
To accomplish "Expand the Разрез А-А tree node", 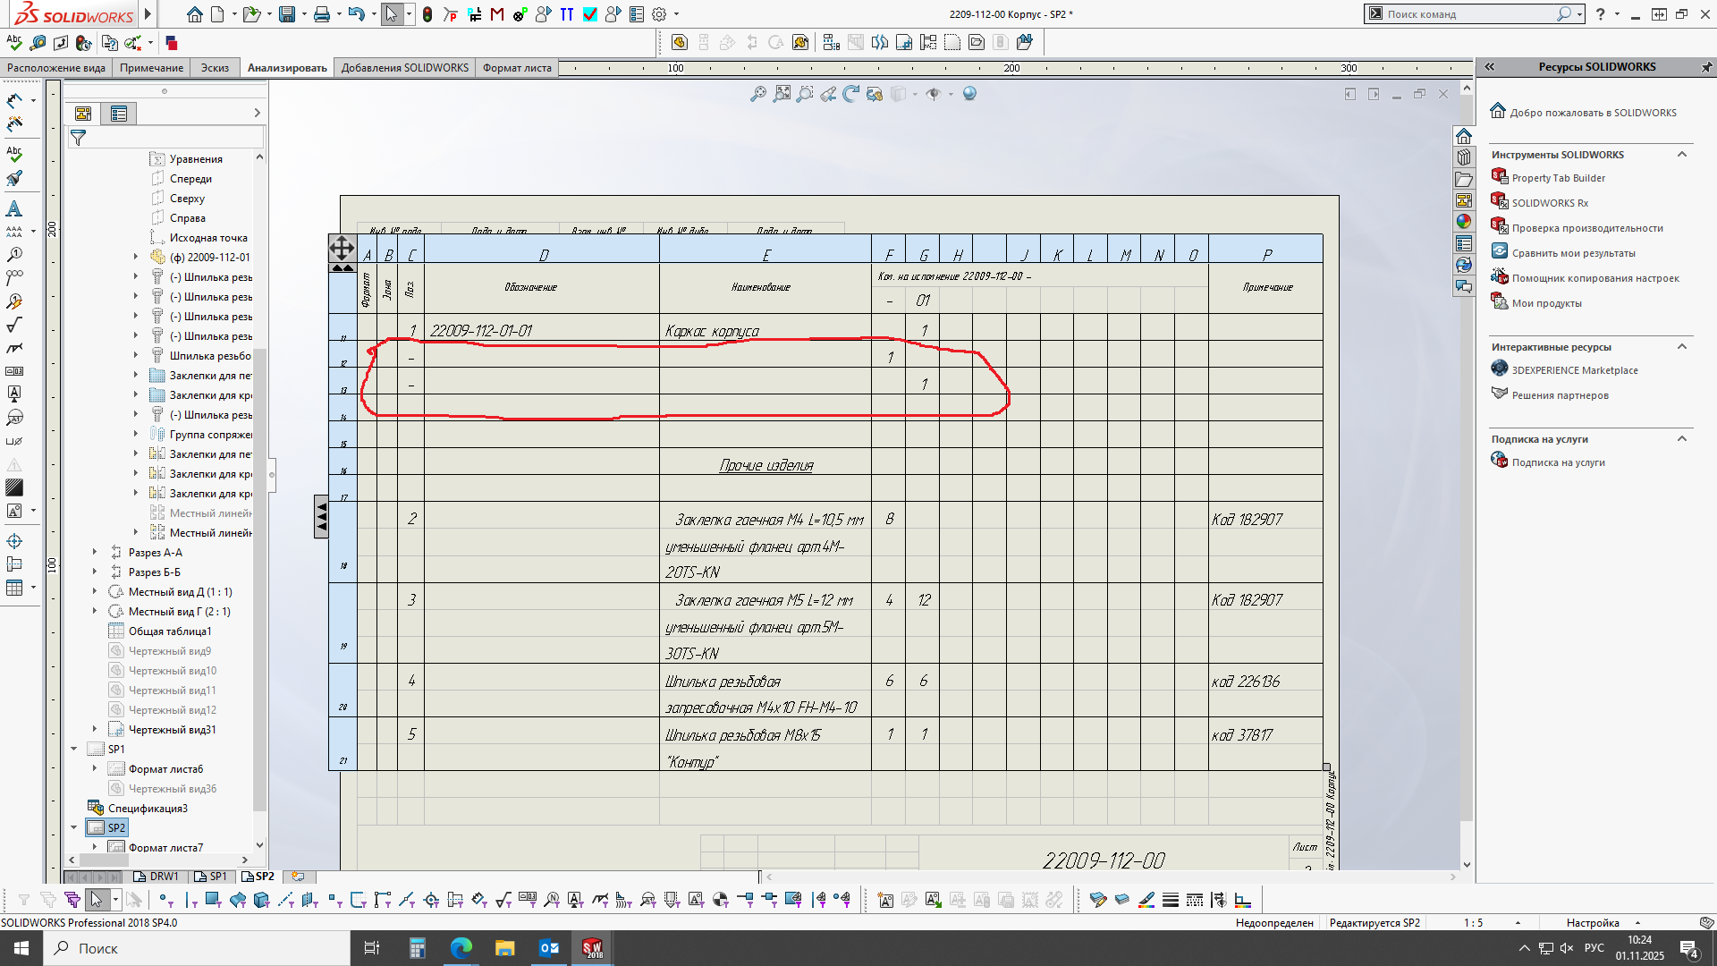I will 95,552.
